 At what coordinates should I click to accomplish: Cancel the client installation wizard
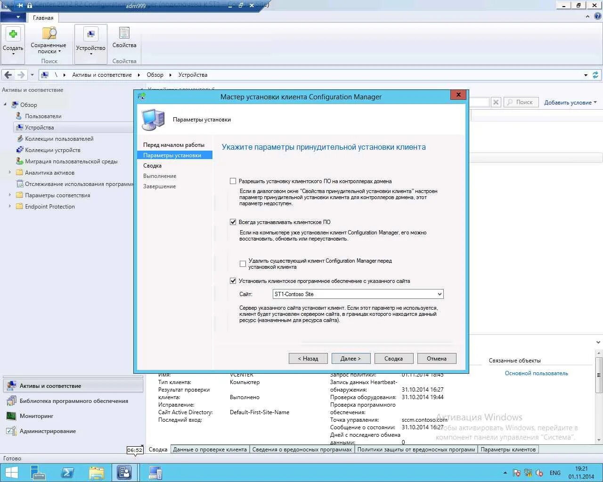[x=437, y=359]
